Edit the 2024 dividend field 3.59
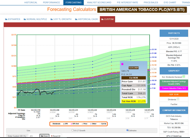190x138 pixels. click(129, 118)
